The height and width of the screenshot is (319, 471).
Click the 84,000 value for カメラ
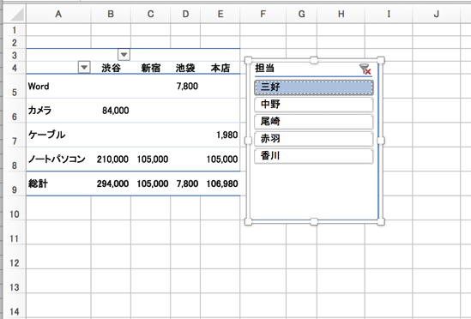116,111
